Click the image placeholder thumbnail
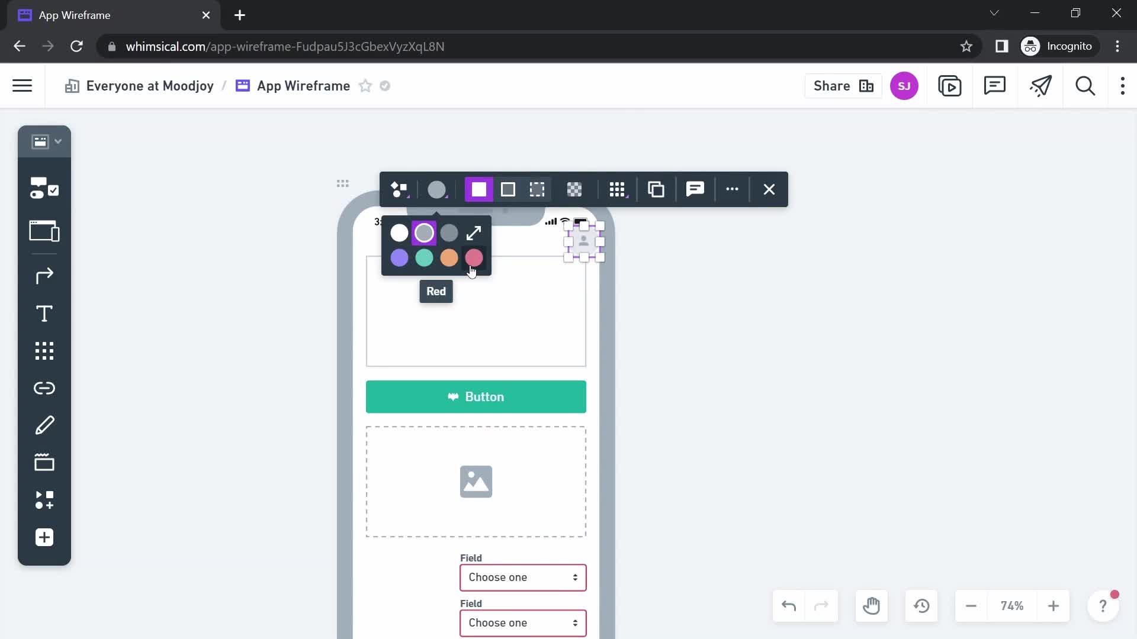Viewport: 1137px width, 639px height. [476, 482]
